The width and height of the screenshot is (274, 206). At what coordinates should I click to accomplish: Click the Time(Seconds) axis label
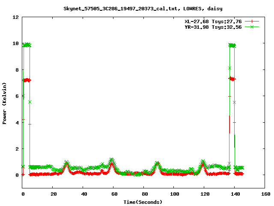[x=143, y=202]
